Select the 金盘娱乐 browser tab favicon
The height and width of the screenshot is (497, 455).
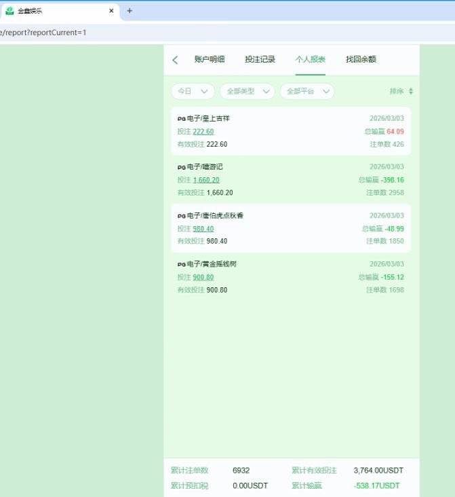click(x=9, y=11)
